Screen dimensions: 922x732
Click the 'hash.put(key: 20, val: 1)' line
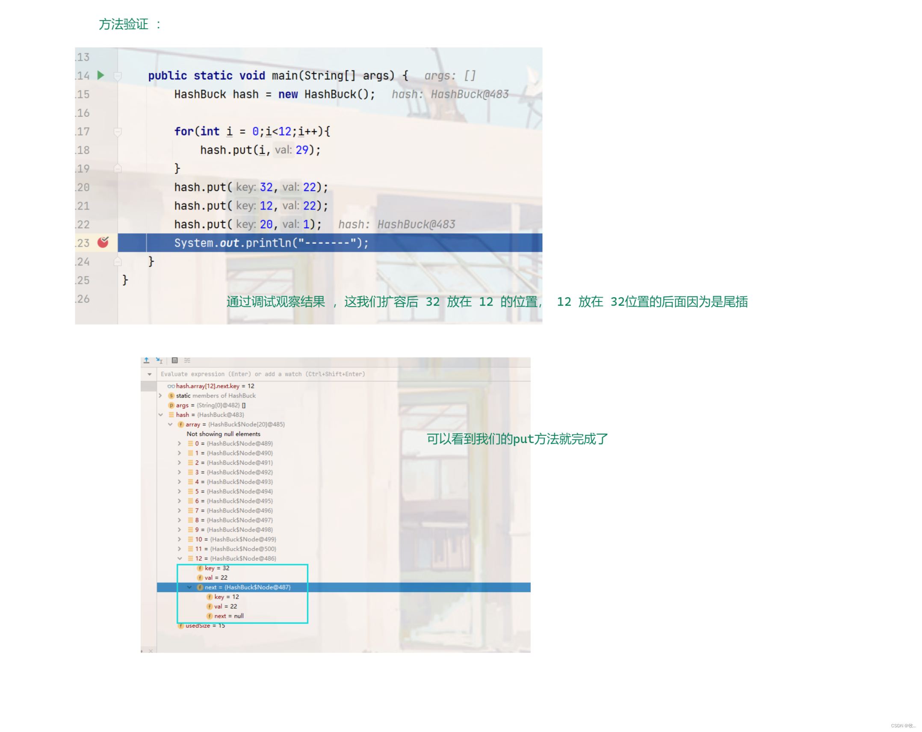coord(248,224)
